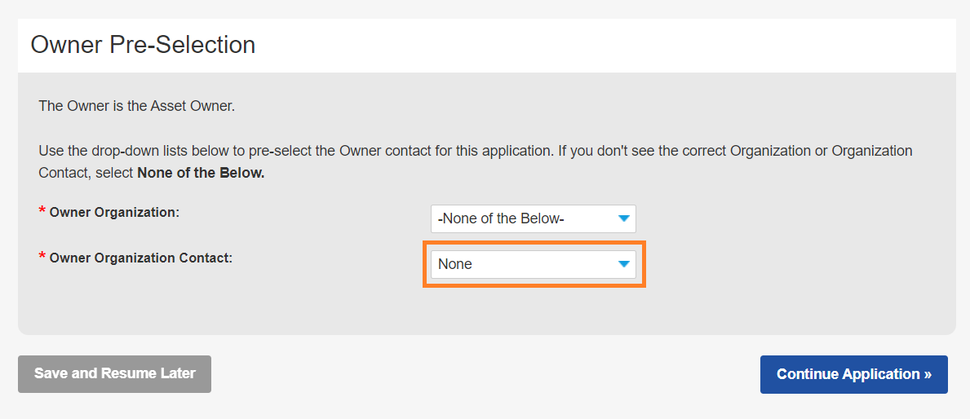This screenshot has width=970, height=419.
Task: Click the red asterisk before Owner Organization Contact
Action: (42, 257)
